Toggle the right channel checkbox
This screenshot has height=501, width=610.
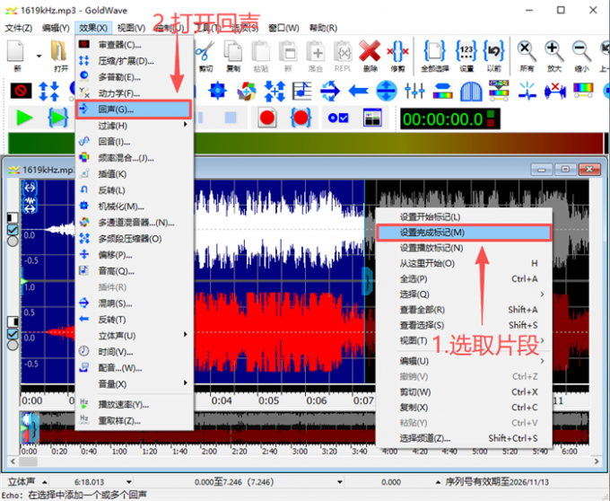(13, 334)
